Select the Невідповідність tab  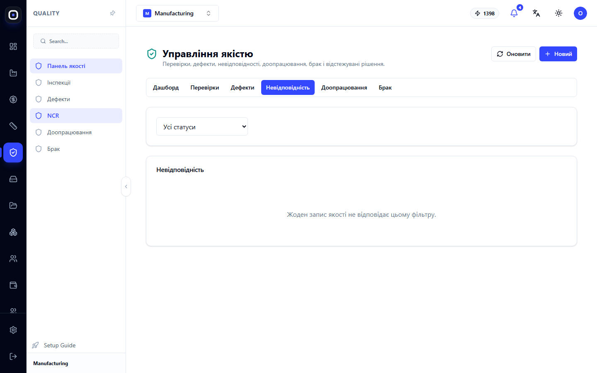(x=288, y=87)
